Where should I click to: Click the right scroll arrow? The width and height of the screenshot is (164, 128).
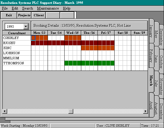pos(145,111)
